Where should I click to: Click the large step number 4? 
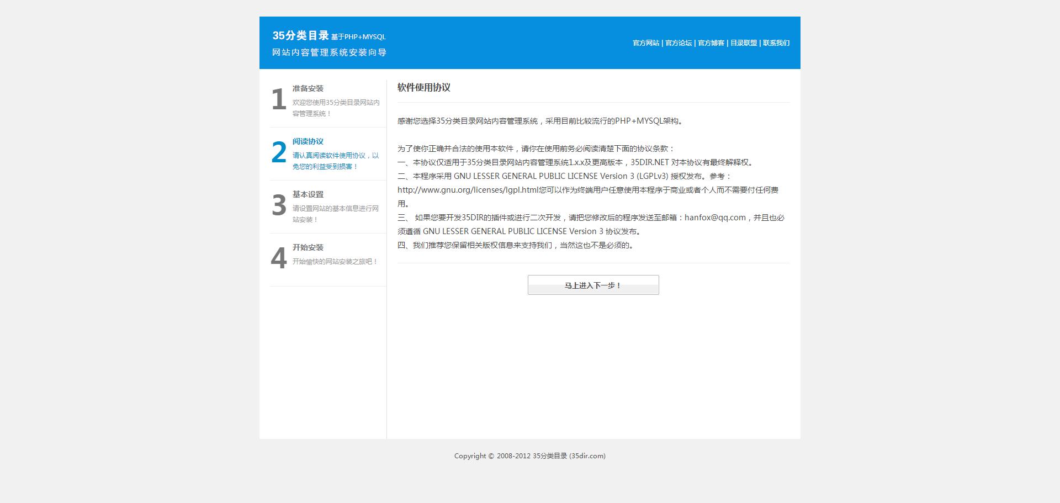[279, 259]
